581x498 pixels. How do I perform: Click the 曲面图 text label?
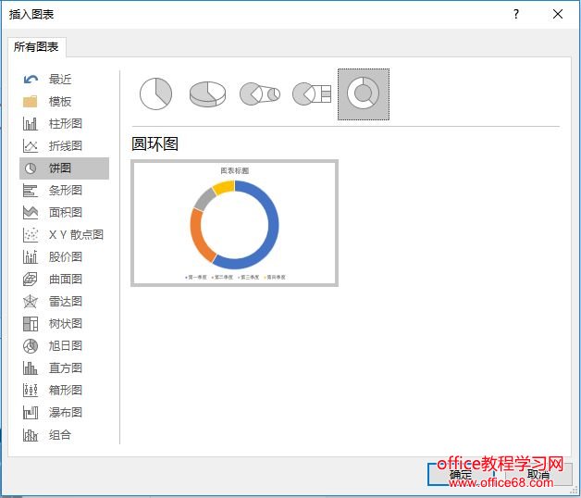coord(66,279)
